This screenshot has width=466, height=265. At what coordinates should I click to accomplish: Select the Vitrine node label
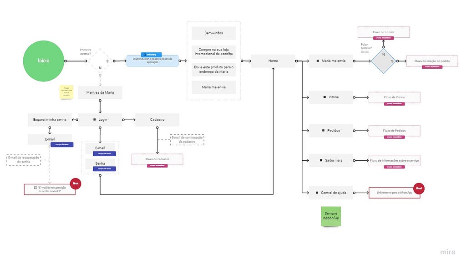click(334, 97)
